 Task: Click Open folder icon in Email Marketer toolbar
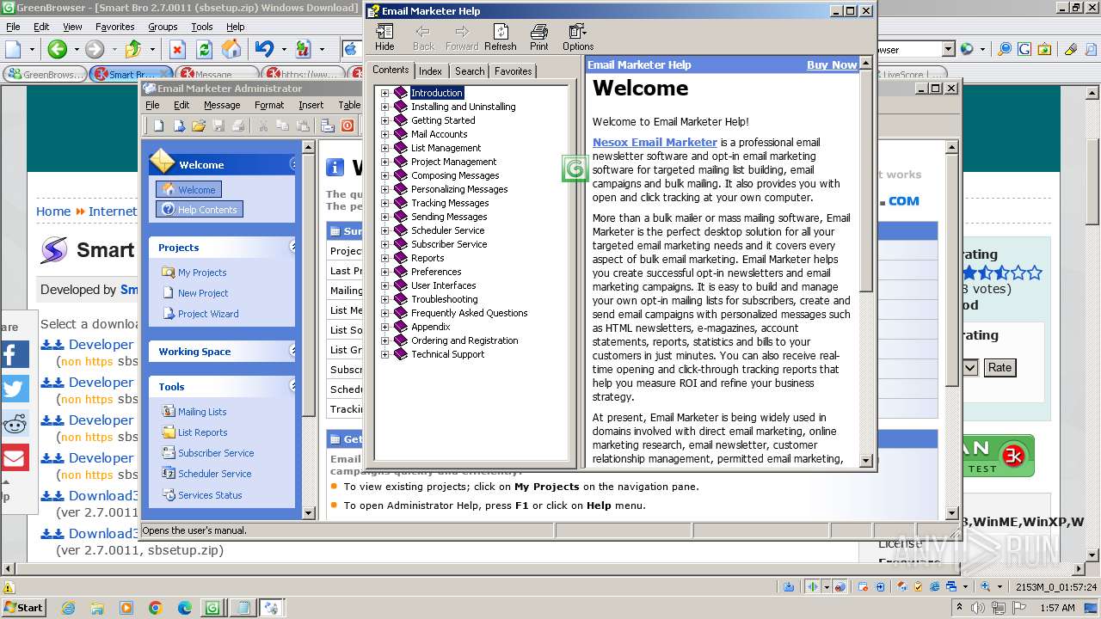(199, 126)
